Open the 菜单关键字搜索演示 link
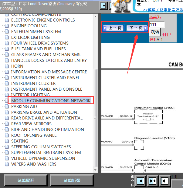Screen dimensions: 183x188 tap(163, 10)
